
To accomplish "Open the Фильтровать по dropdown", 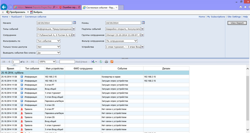I will pyautogui.click(x=58, y=41).
